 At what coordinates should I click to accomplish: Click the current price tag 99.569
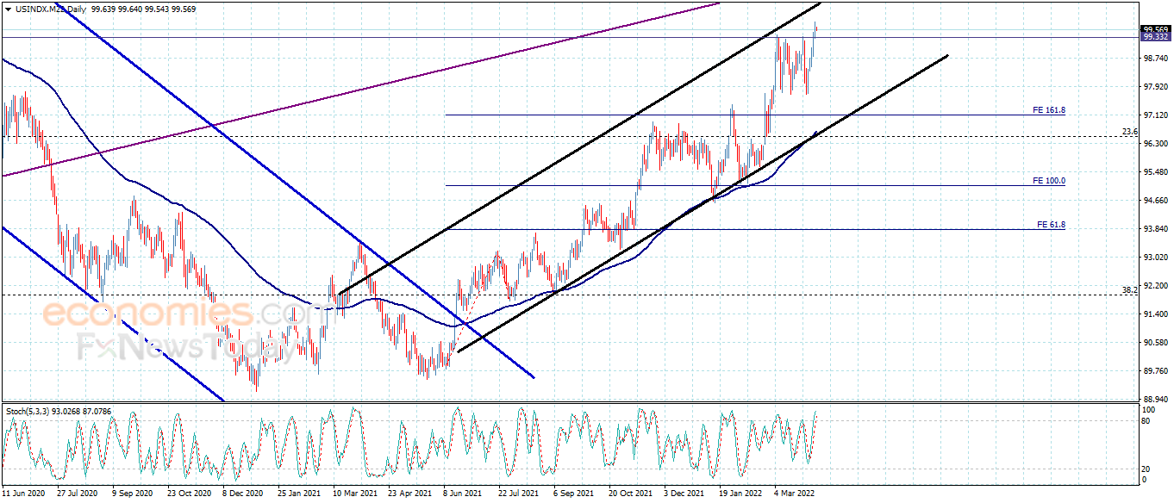pos(1155,29)
